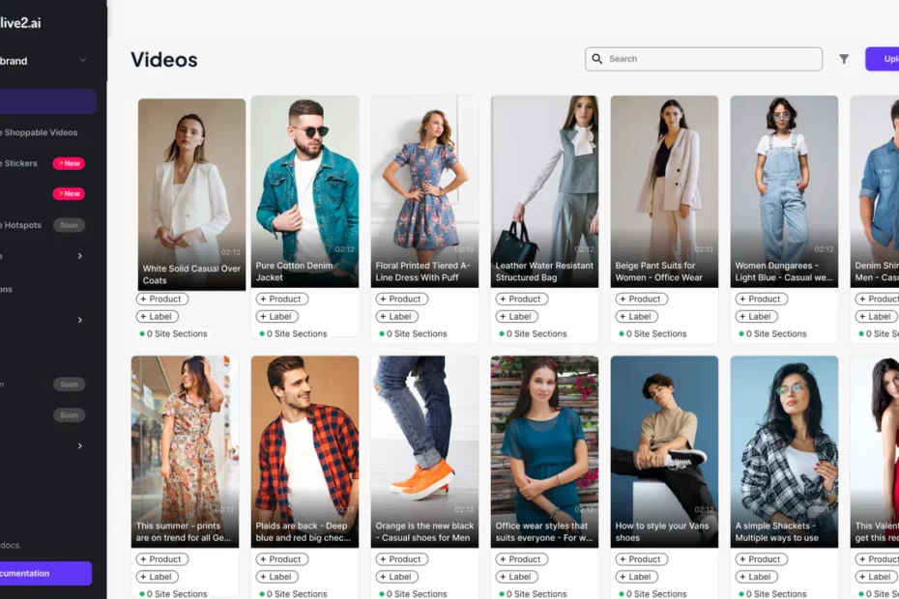Expand the sidebar section below the Soon badges
This screenshot has width=899, height=599.
tap(79, 445)
